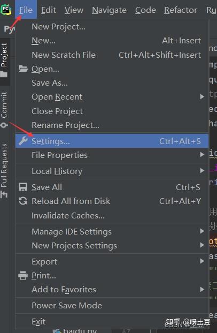The width and height of the screenshot is (217, 333).
Task: Open the Edit menu
Action: [48, 10]
